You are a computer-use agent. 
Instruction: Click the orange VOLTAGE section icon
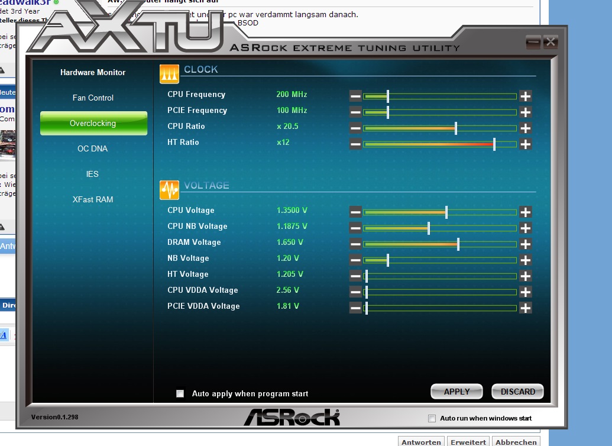tap(169, 190)
